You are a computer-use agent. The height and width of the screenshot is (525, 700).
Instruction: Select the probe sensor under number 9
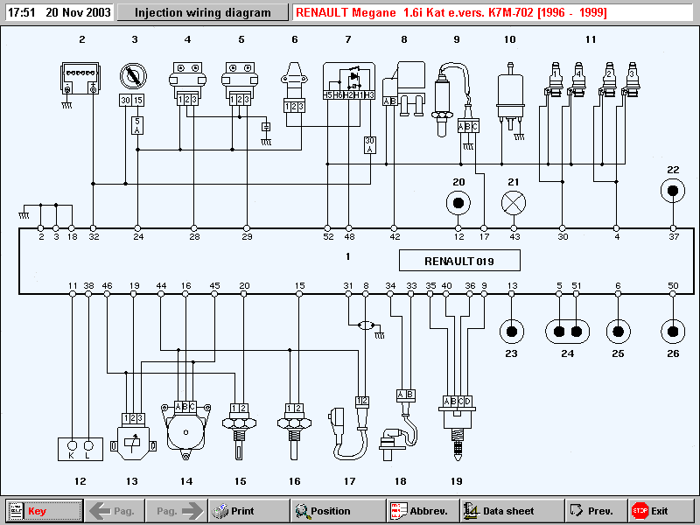(x=455, y=100)
